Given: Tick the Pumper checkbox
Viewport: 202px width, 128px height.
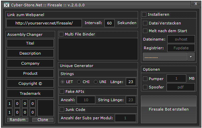Looking at the screenshot, I should 145,79.
